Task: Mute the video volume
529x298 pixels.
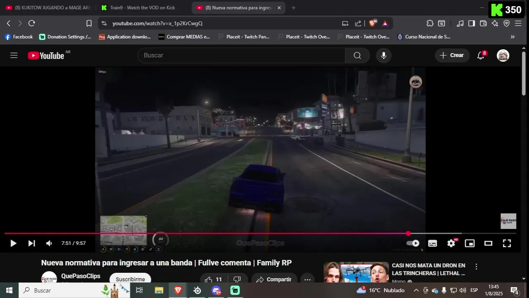Action: tap(49, 243)
